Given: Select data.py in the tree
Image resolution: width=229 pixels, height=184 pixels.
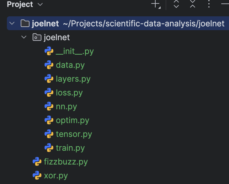Looking at the screenshot, I should pyautogui.click(x=70, y=65).
